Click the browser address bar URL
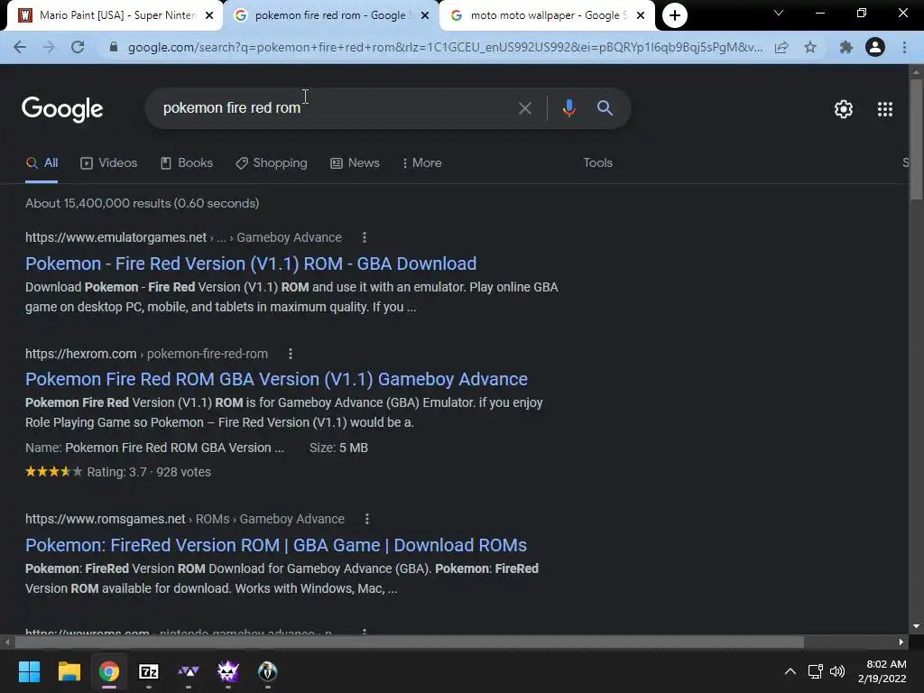 445,47
